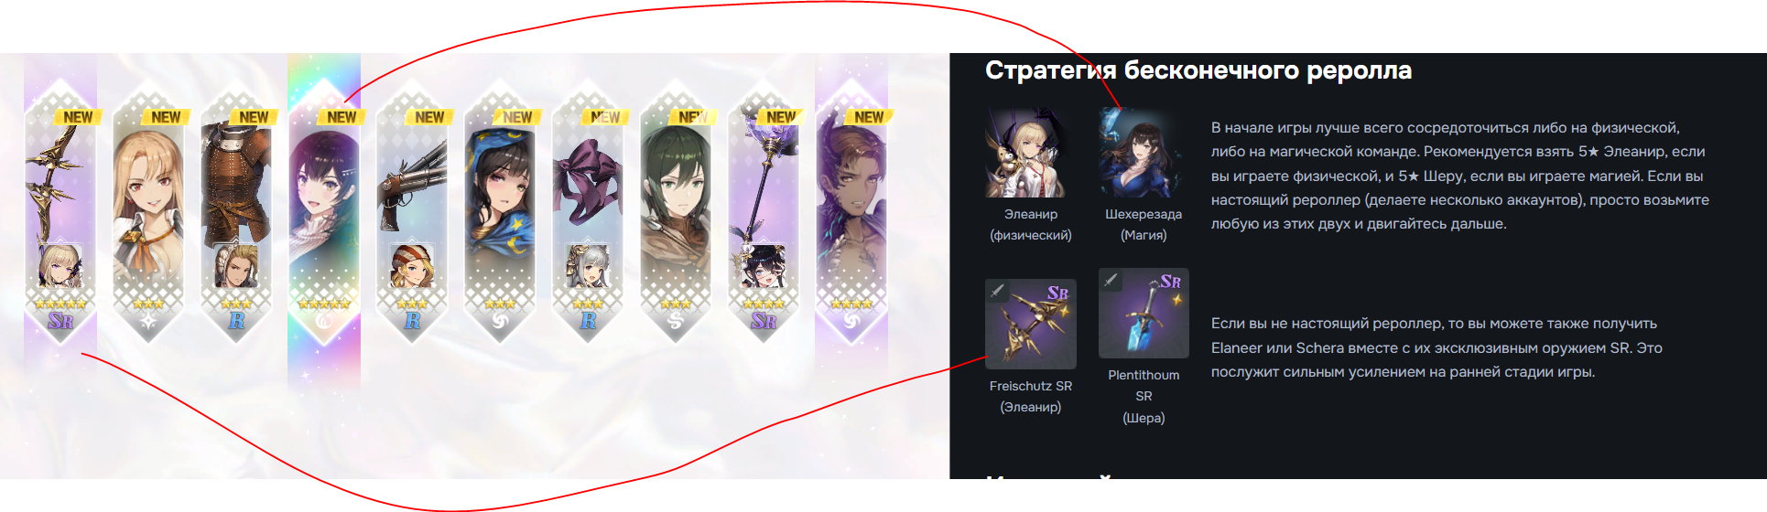
Task: Open the Freischutz SR weapon icon
Action: point(1030,324)
